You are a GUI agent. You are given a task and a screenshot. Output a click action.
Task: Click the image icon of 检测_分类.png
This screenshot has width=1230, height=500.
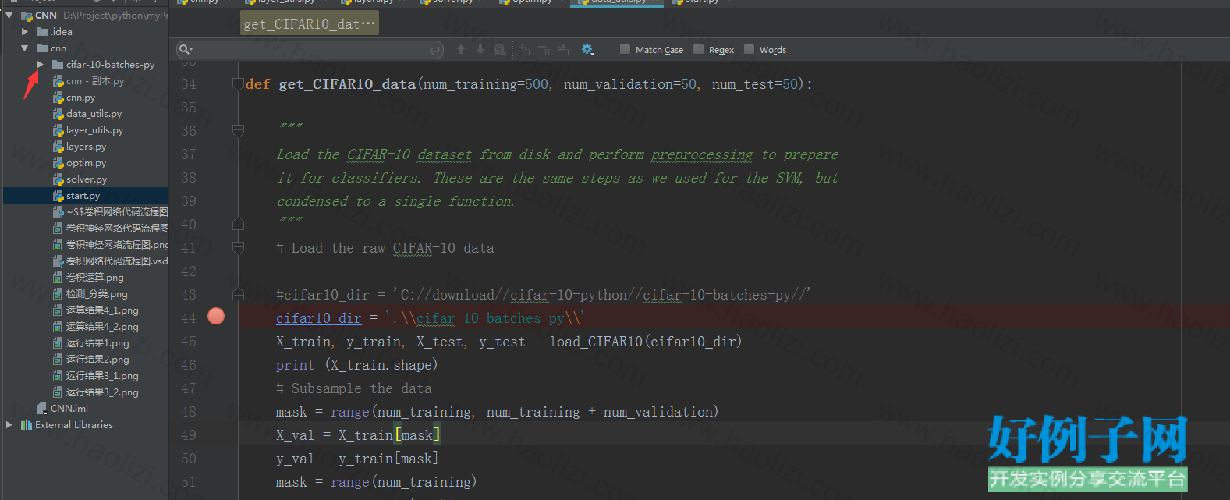58,294
